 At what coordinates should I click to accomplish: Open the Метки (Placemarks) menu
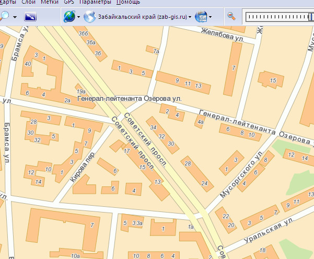pyautogui.click(x=50, y=3)
